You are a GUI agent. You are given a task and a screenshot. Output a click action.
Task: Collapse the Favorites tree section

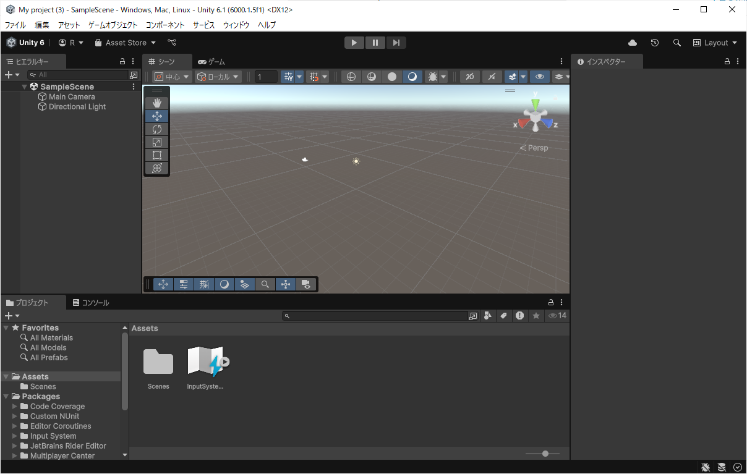[x=6, y=328]
